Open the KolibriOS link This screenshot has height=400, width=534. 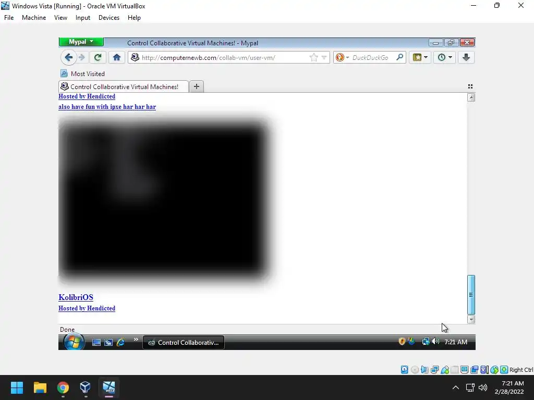[76, 297]
